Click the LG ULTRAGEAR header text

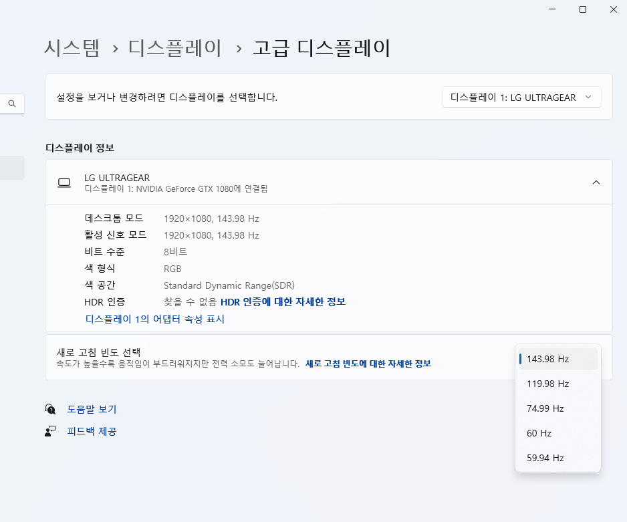pos(117,178)
